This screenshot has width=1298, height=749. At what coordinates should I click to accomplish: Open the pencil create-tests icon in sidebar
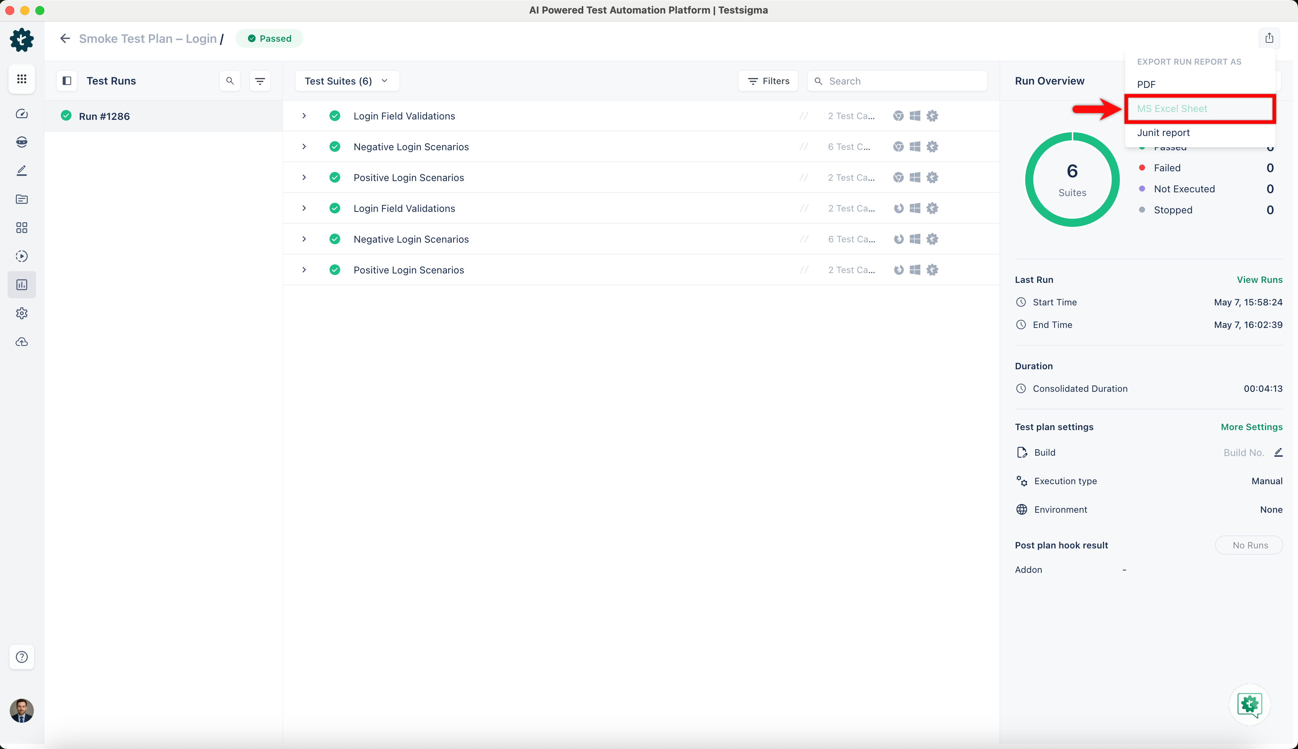pyautogui.click(x=22, y=171)
